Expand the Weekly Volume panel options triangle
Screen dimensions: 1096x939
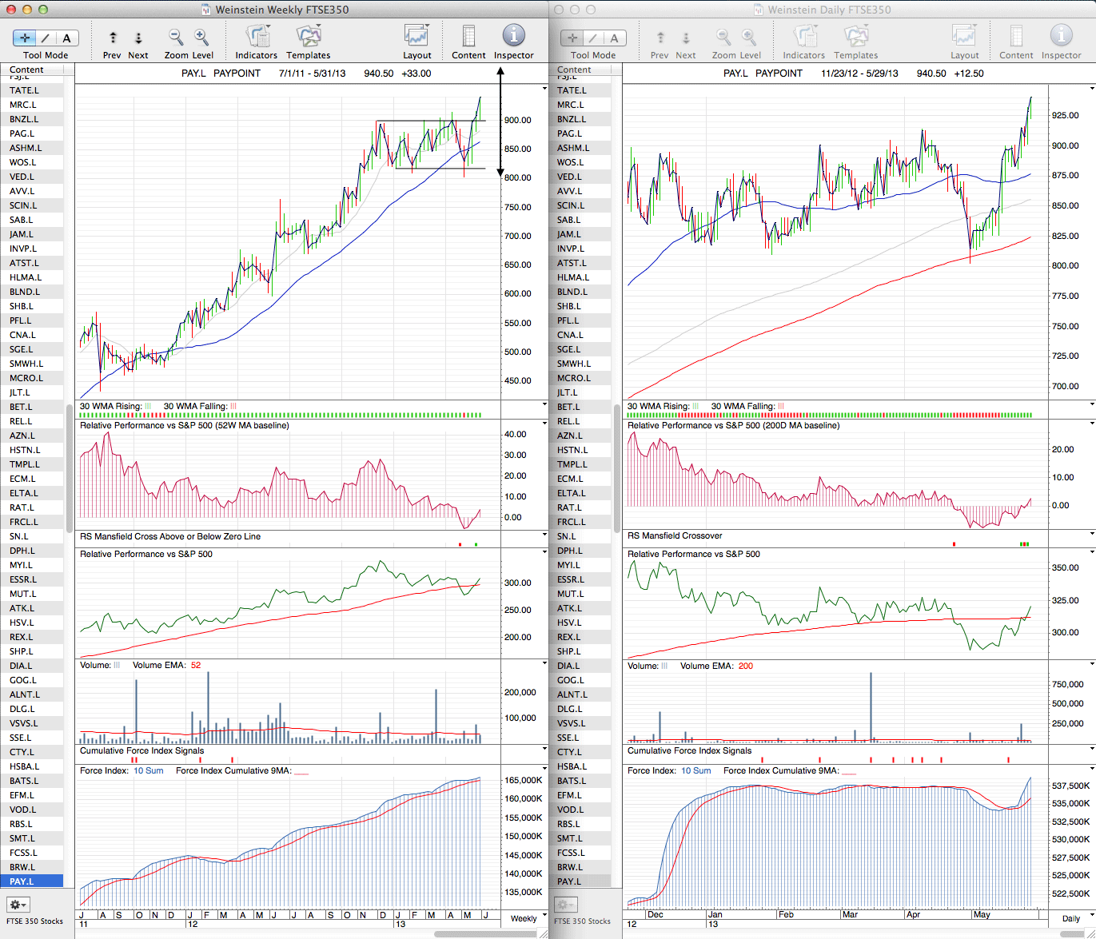tap(545, 664)
